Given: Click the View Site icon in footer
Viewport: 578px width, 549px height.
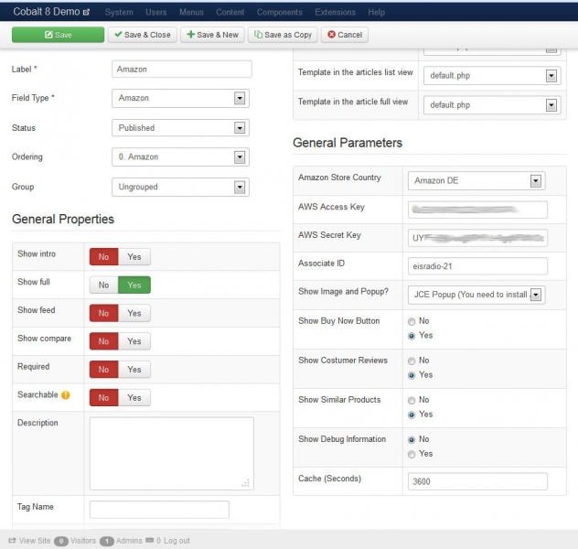Looking at the screenshot, I should click(13, 541).
